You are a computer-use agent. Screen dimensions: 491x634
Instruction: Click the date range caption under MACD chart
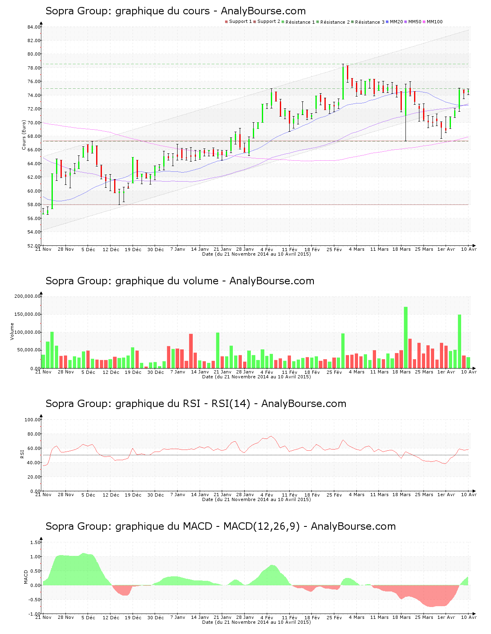click(257, 622)
